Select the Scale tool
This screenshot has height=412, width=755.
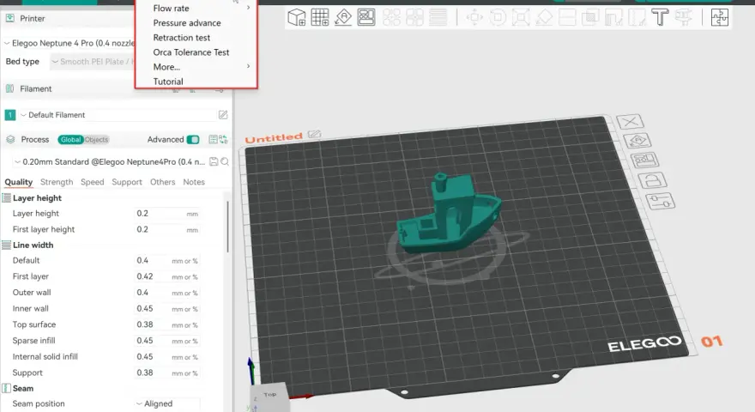coord(521,18)
